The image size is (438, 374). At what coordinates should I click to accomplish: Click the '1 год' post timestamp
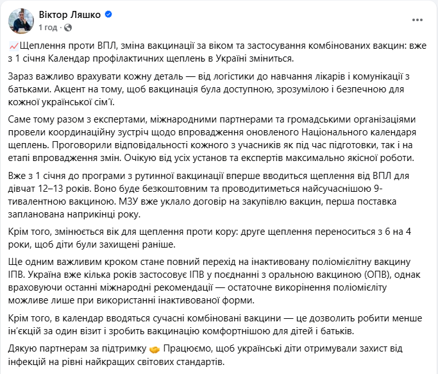pyautogui.click(x=48, y=28)
